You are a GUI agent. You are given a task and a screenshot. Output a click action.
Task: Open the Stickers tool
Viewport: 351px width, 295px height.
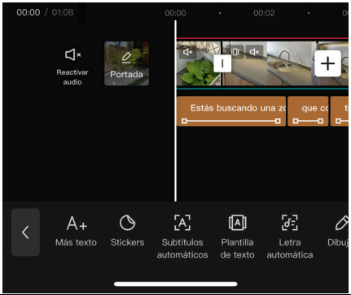(127, 231)
